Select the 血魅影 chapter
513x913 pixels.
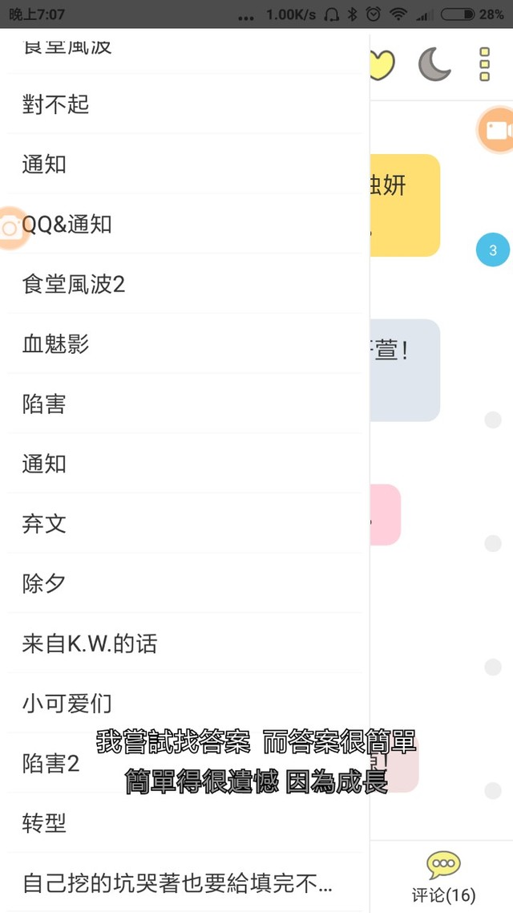[56, 344]
